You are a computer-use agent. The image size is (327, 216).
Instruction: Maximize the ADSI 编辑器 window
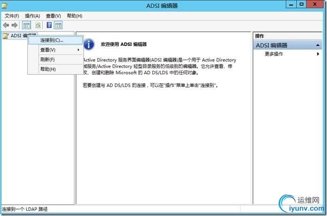(301, 4)
